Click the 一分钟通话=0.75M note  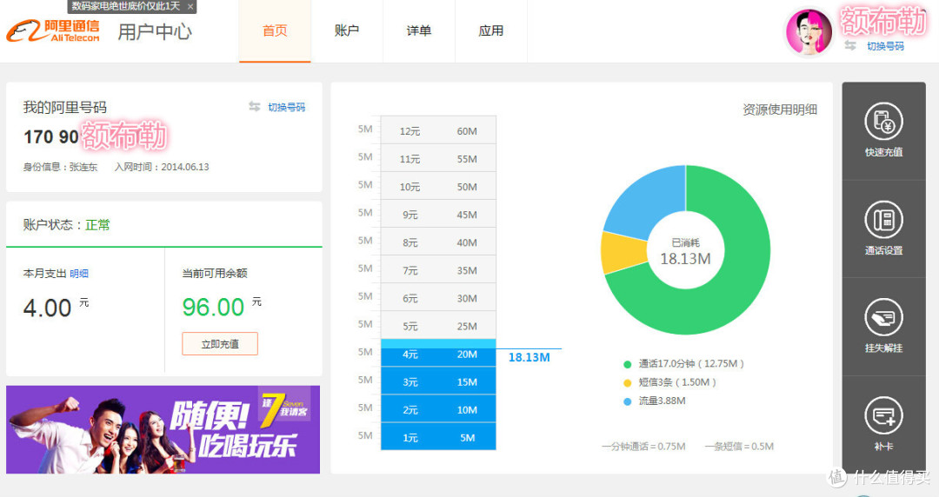point(643,446)
